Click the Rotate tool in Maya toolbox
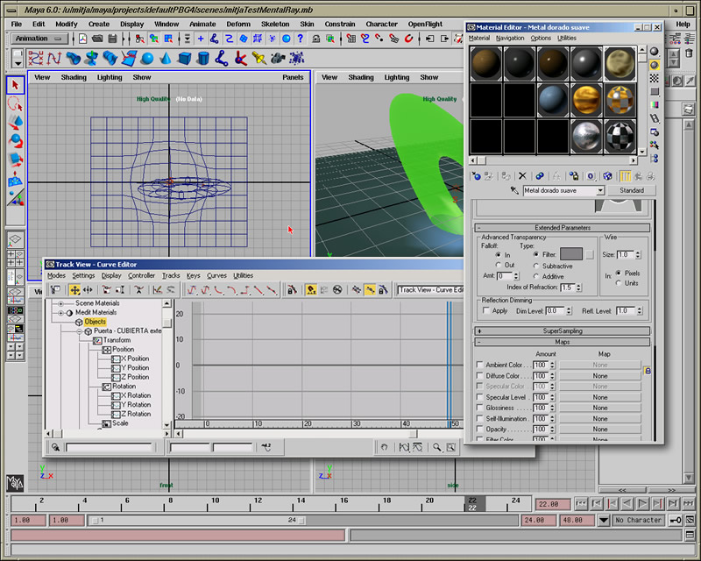Viewport: 701px width, 561px height. tap(15, 142)
